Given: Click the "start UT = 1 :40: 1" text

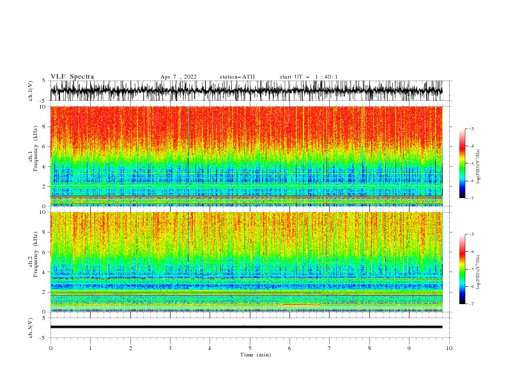Looking at the screenshot, I should tap(309, 77).
